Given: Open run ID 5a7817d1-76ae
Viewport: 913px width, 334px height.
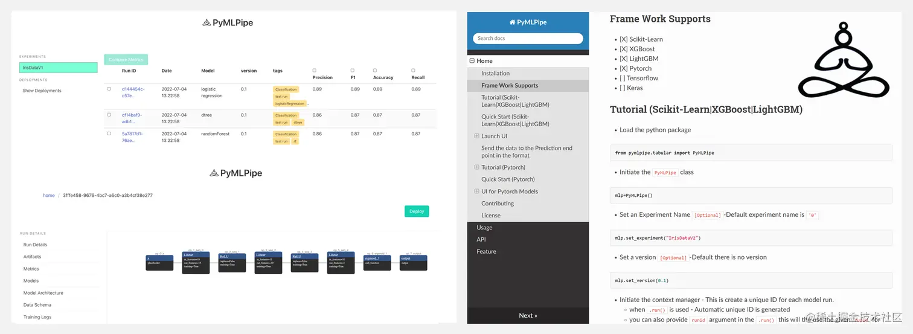Looking at the screenshot, I should coord(133,137).
